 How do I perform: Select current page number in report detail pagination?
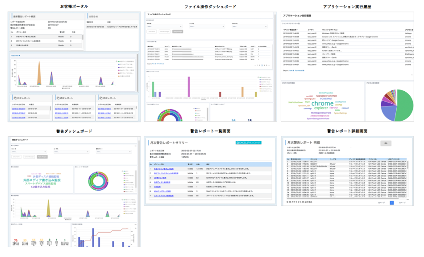[392, 202]
